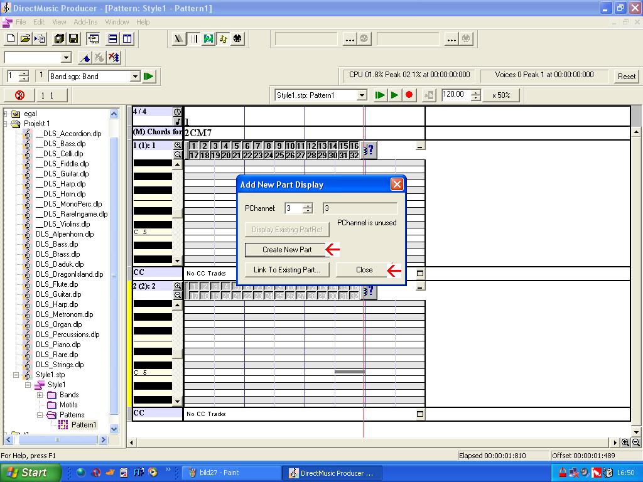
Task: Click zoom-in magnifier for part 1 piano roll
Action: click(x=178, y=145)
